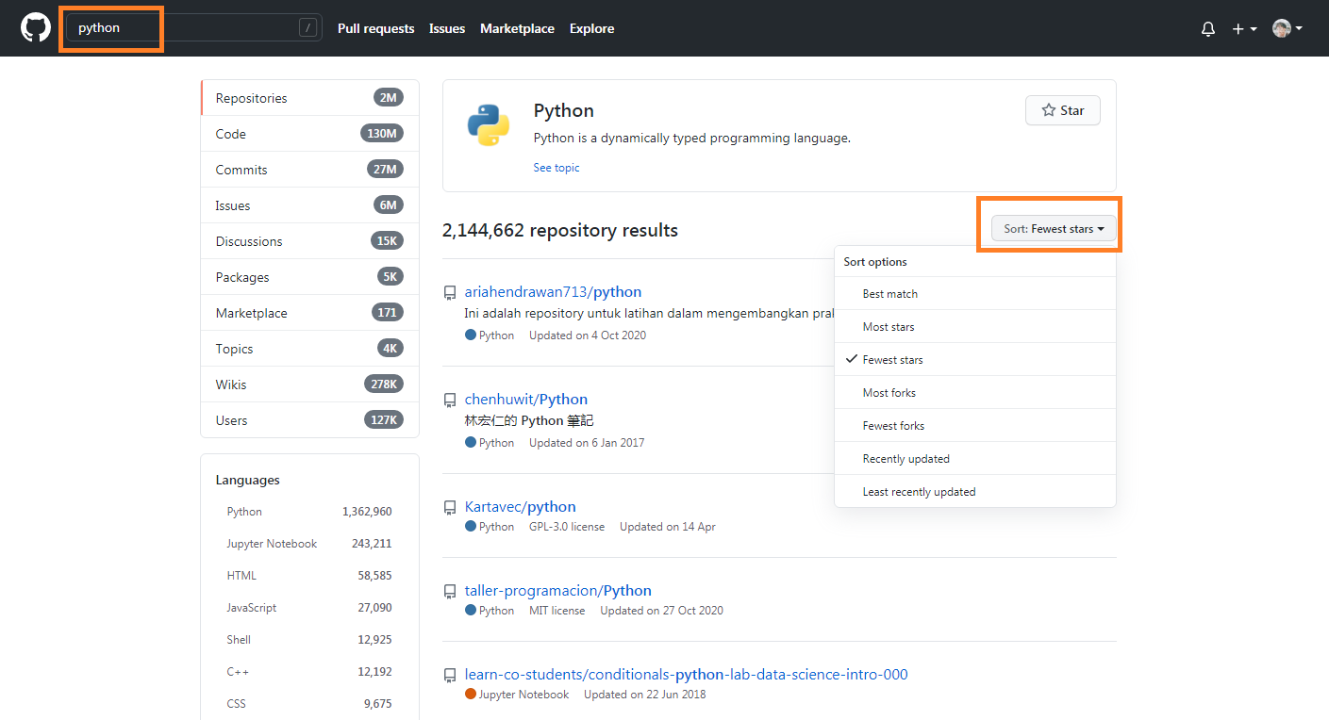Select the Repositories results filter

(x=309, y=98)
